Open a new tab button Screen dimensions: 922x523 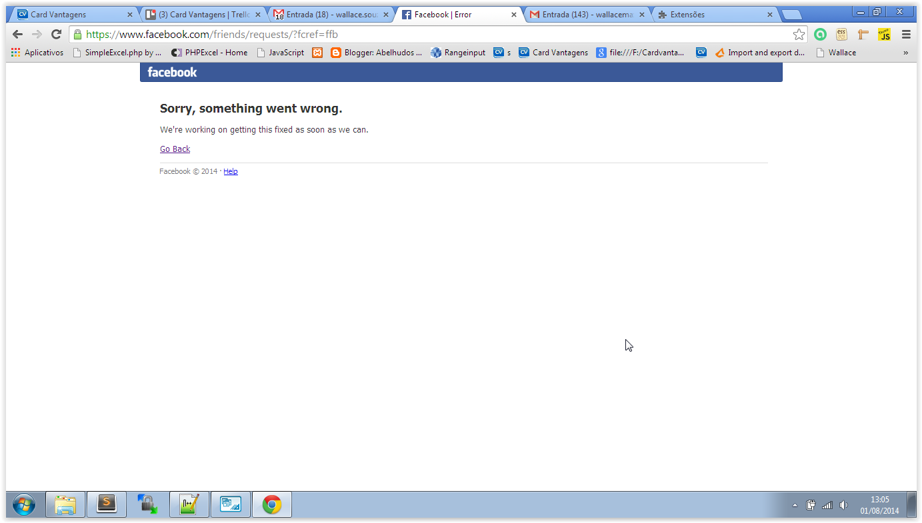791,15
